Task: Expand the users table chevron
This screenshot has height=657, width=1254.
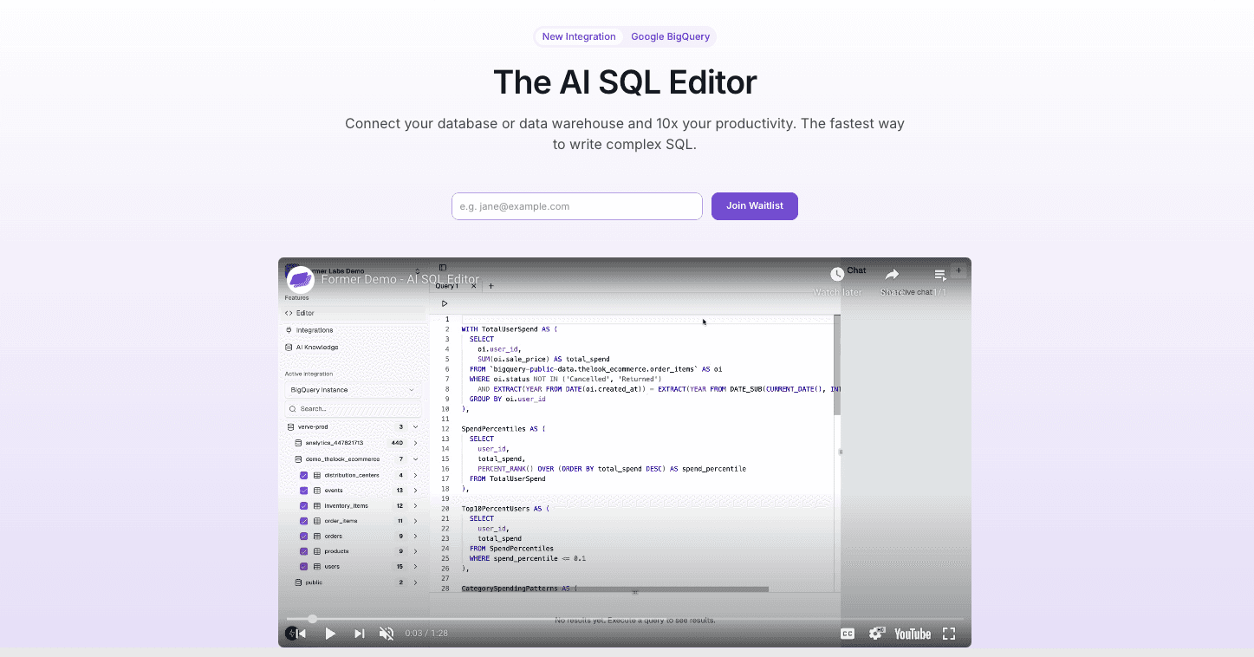Action: pyautogui.click(x=415, y=567)
